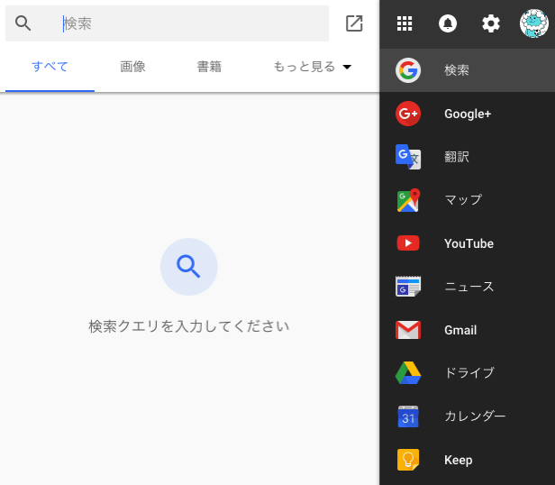555x485 pixels.
Task: Show notifications via the bell icon
Action: [448, 23]
